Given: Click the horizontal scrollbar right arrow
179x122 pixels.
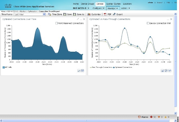Looking at the screenshot, I should click(x=175, y=120).
